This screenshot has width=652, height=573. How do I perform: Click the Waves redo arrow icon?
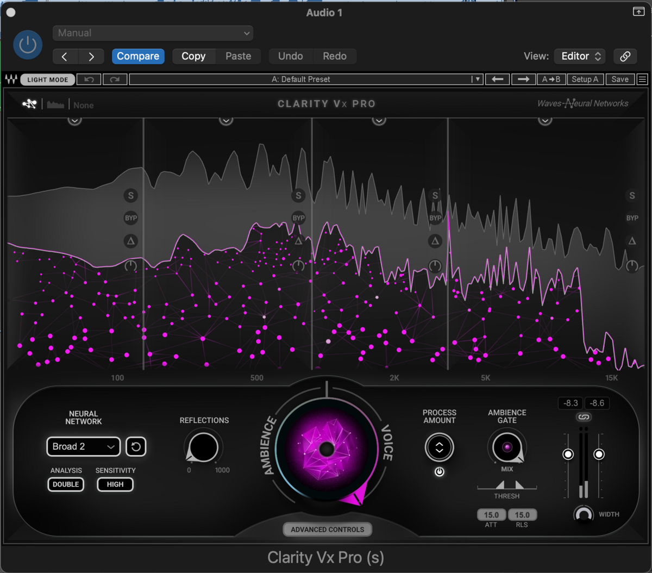[x=115, y=79]
